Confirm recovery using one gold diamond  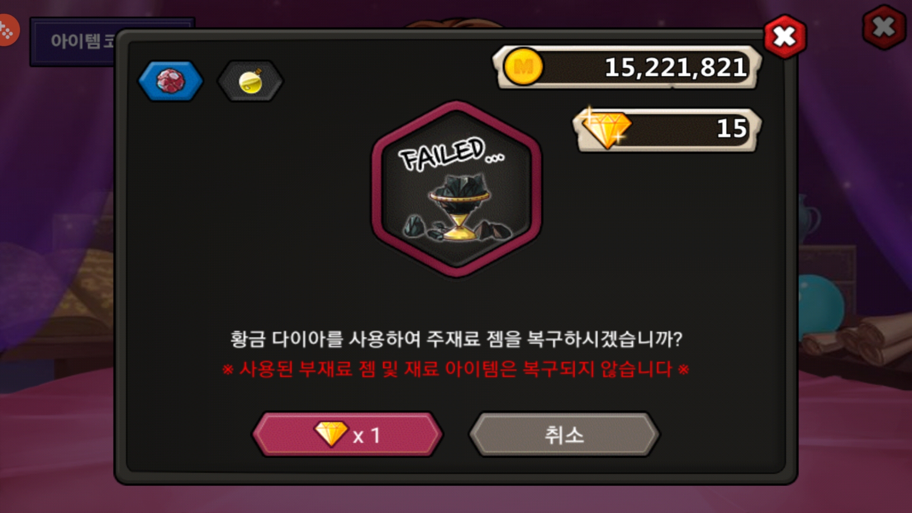[x=347, y=435]
